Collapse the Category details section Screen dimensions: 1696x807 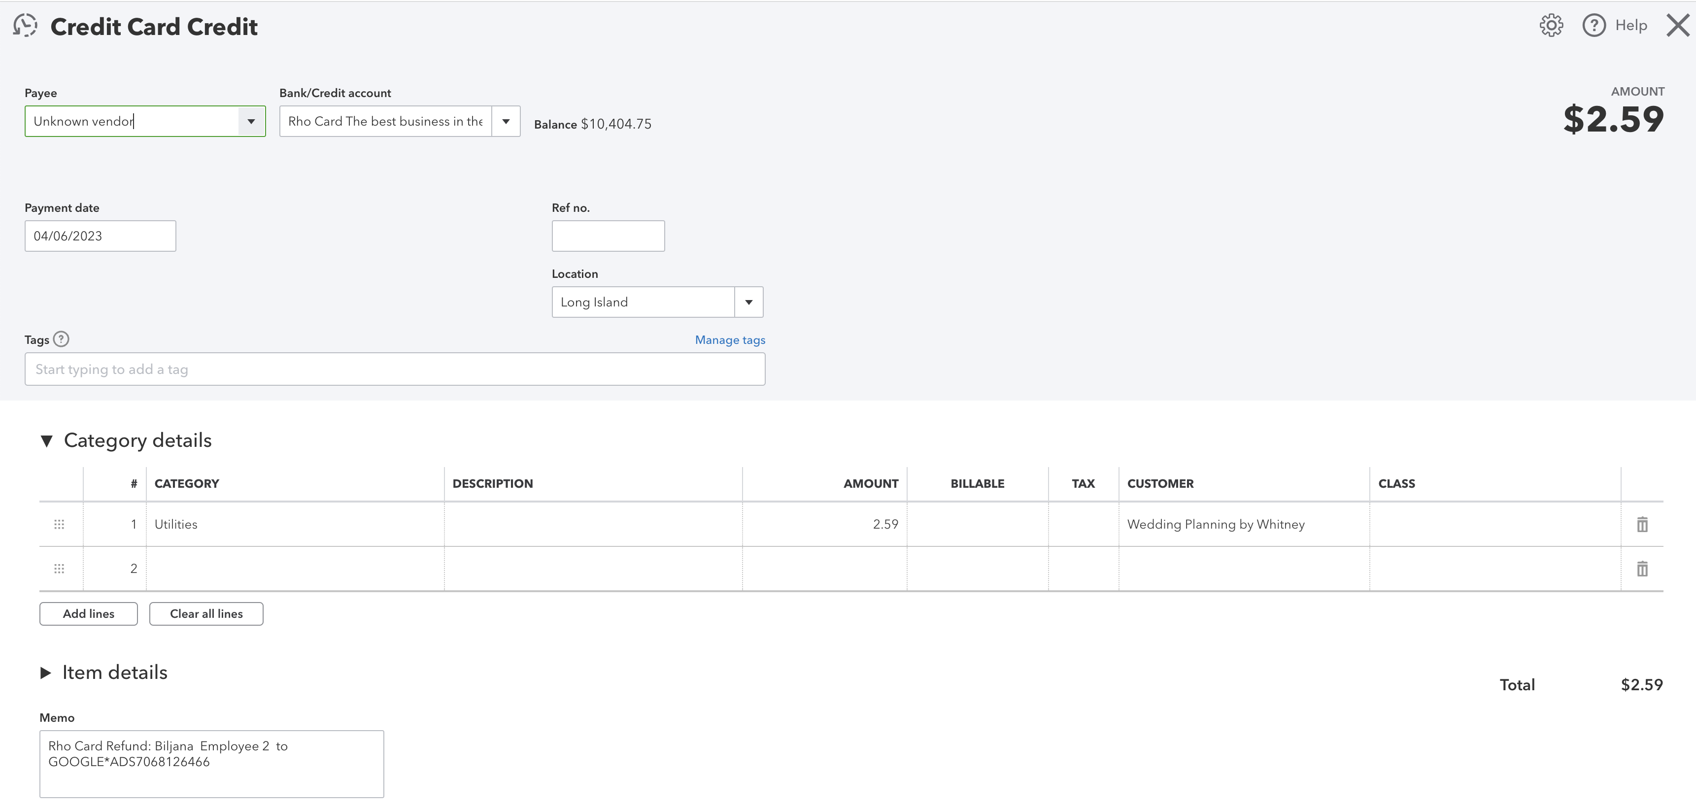tap(46, 440)
